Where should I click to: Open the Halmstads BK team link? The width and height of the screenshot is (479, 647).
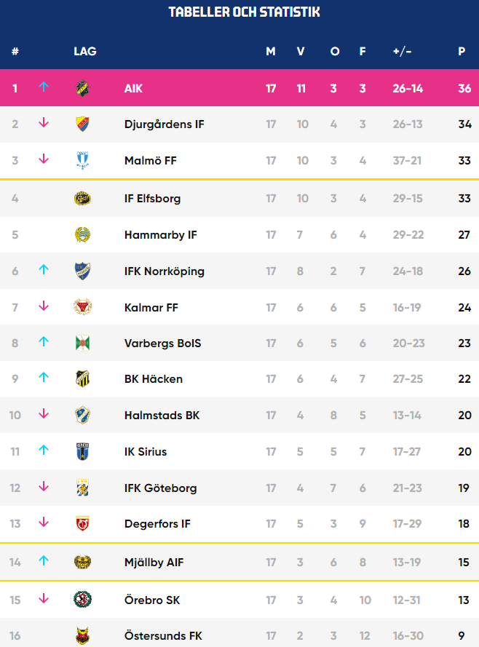point(162,416)
